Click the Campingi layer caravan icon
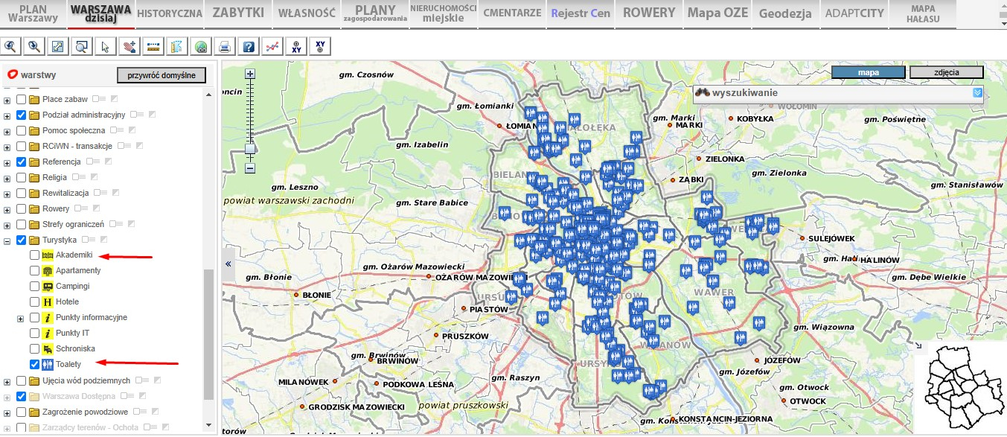1007x437 pixels. point(48,287)
